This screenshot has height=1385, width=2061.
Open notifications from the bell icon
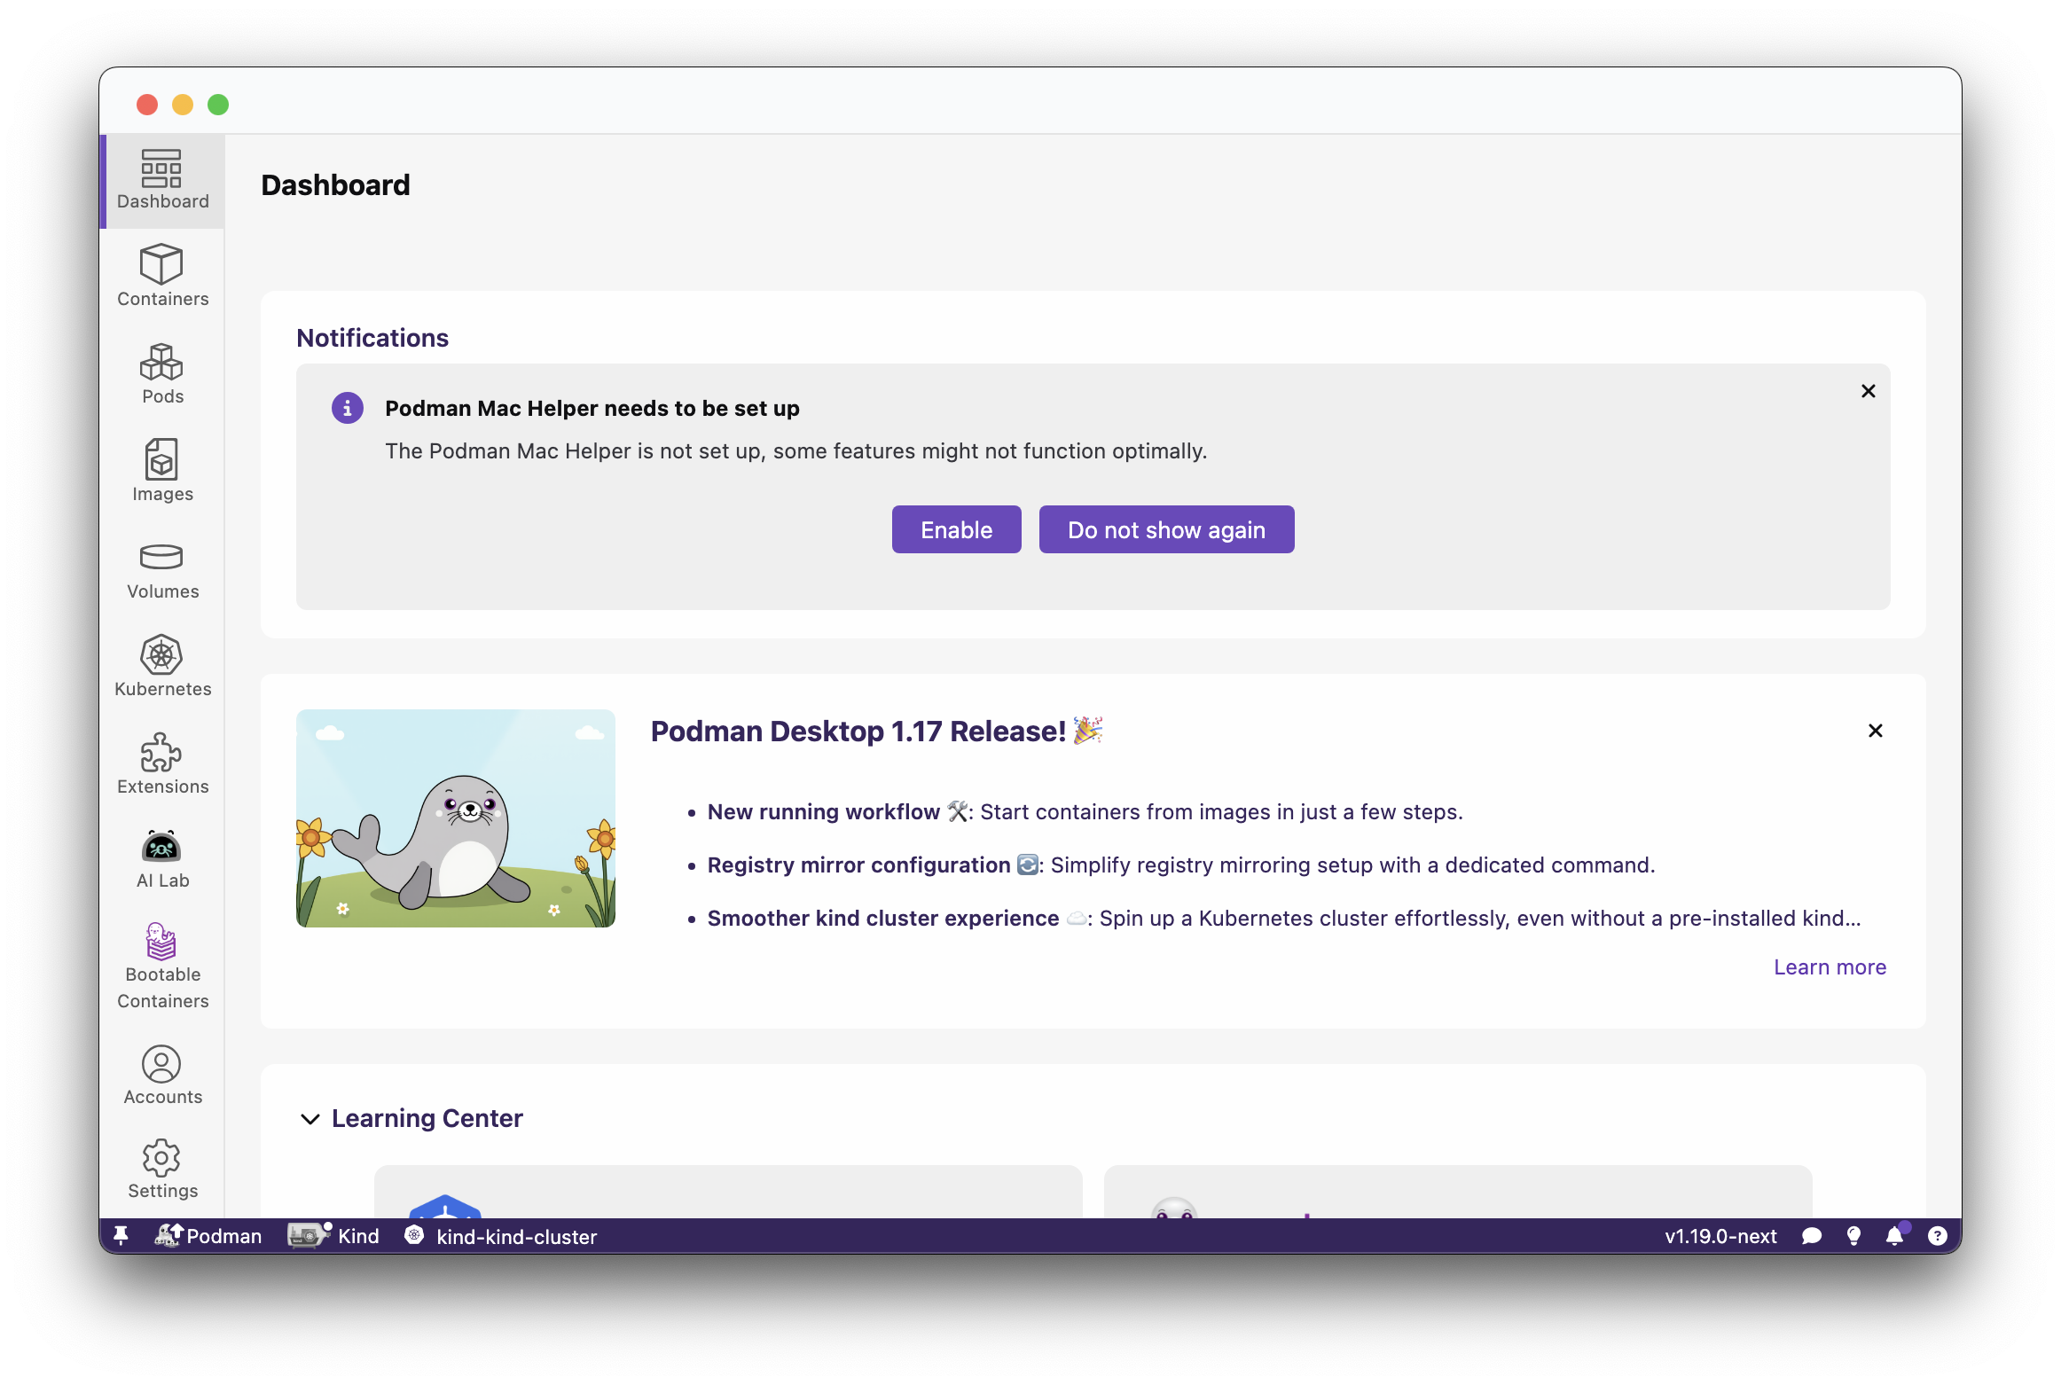coord(1895,1235)
